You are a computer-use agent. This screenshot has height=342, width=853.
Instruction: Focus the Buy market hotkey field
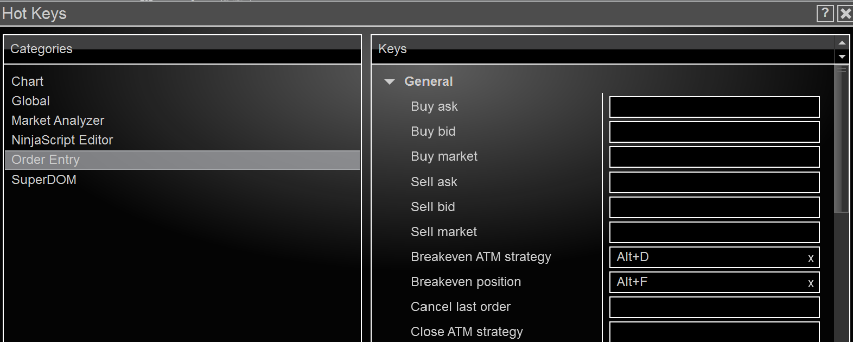[x=714, y=157]
